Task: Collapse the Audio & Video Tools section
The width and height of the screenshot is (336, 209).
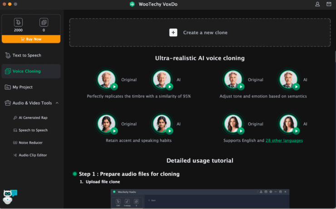Action: click(x=57, y=103)
